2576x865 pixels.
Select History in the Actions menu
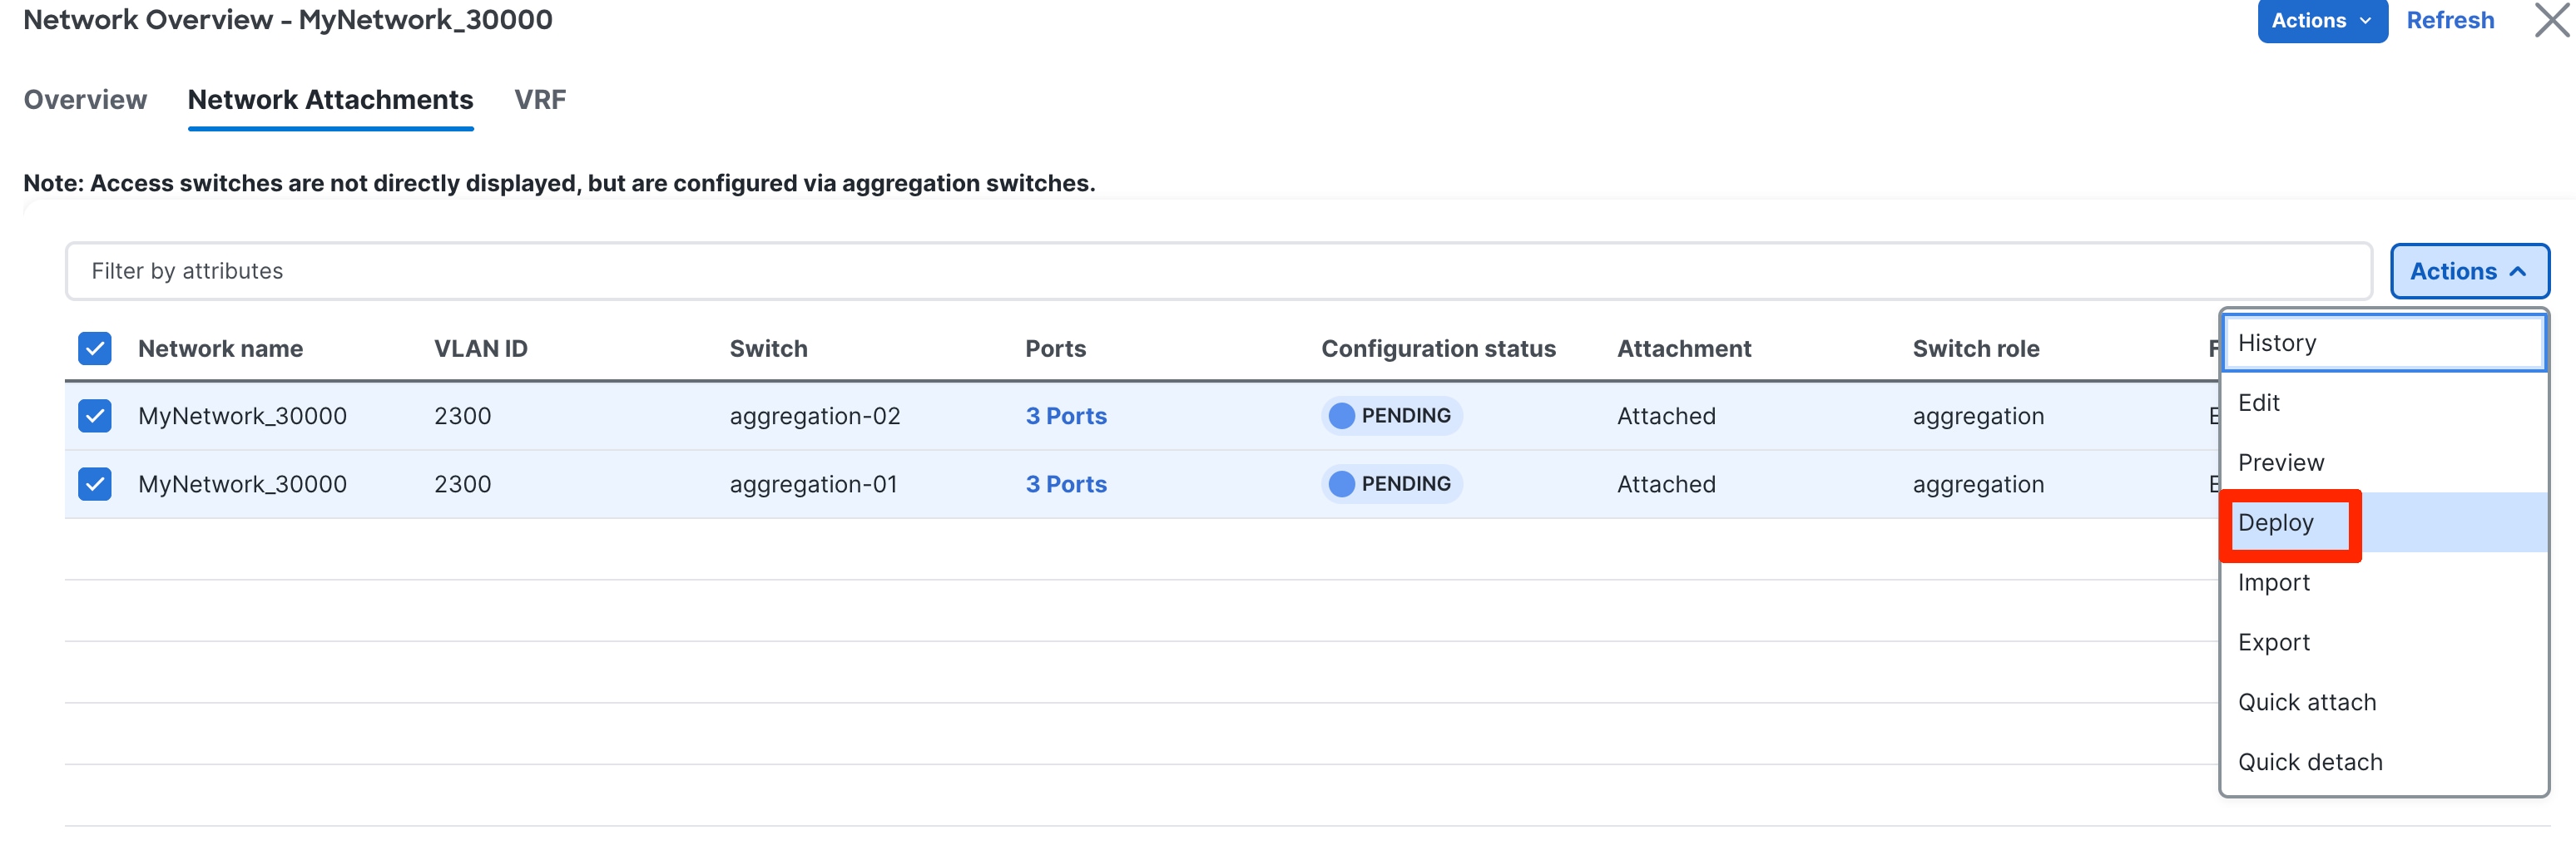pyautogui.click(x=2277, y=343)
